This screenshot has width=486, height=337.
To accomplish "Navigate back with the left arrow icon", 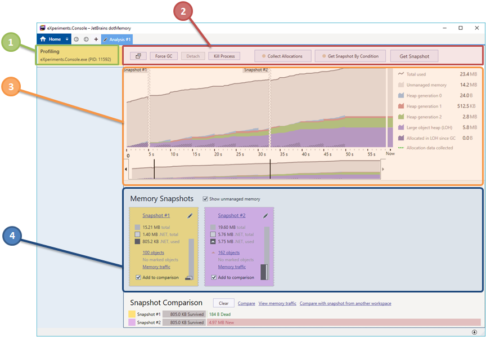I will (x=77, y=39).
